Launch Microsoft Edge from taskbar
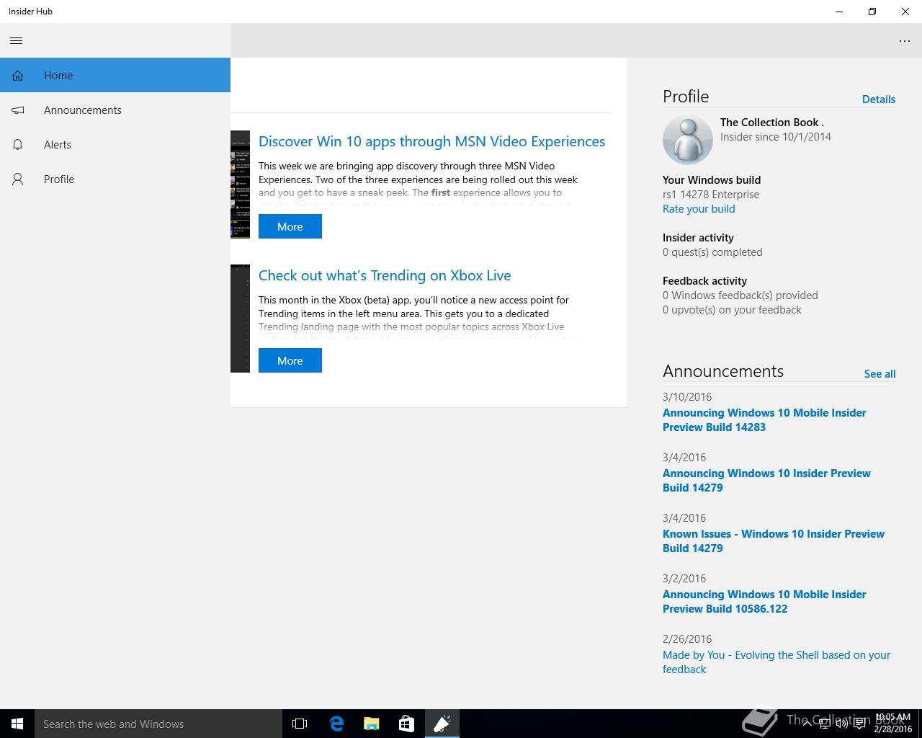 (x=336, y=724)
